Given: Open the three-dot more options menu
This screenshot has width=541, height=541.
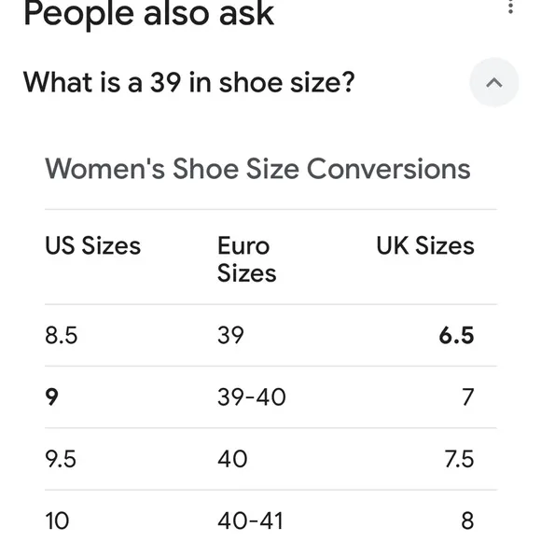Looking at the screenshot, I should 510,7.
